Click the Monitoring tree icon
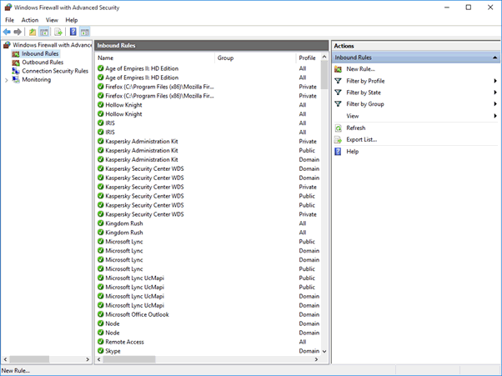The image size is (502, 376). 16,79
